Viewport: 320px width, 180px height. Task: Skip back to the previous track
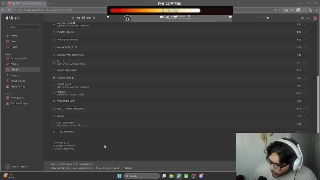pyautogui.click(x=78, y=18)
